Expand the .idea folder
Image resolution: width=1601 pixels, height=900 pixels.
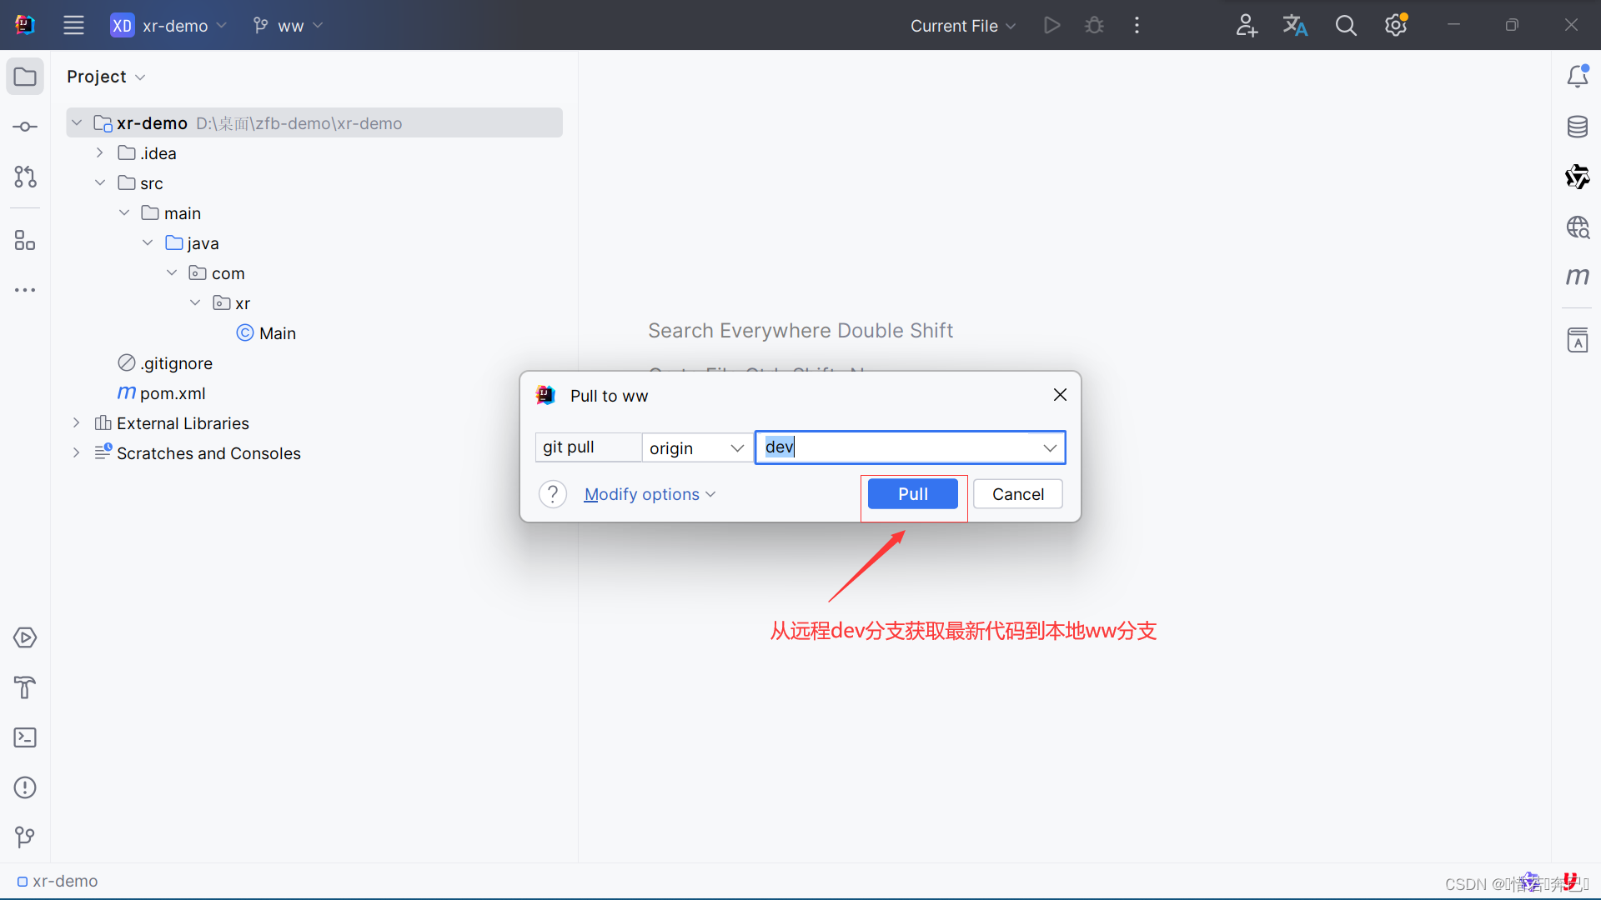(x=100, y=153)
